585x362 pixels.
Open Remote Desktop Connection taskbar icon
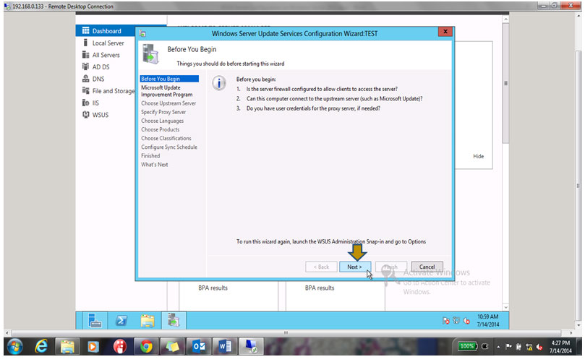tap(251, 347)
